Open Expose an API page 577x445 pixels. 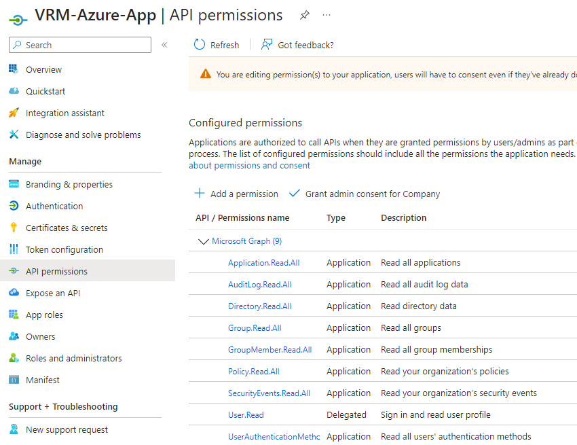53,293
